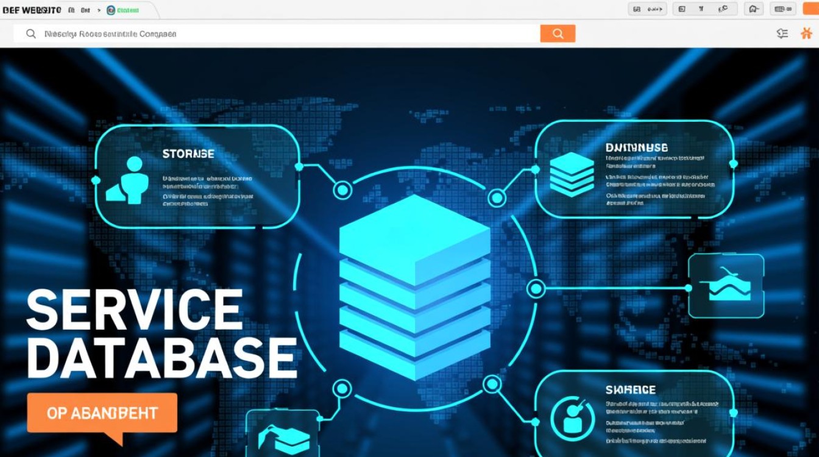819x457 pixels.
Task: Click the orange icon at far right of search row
Action: [x=806, y=34]
